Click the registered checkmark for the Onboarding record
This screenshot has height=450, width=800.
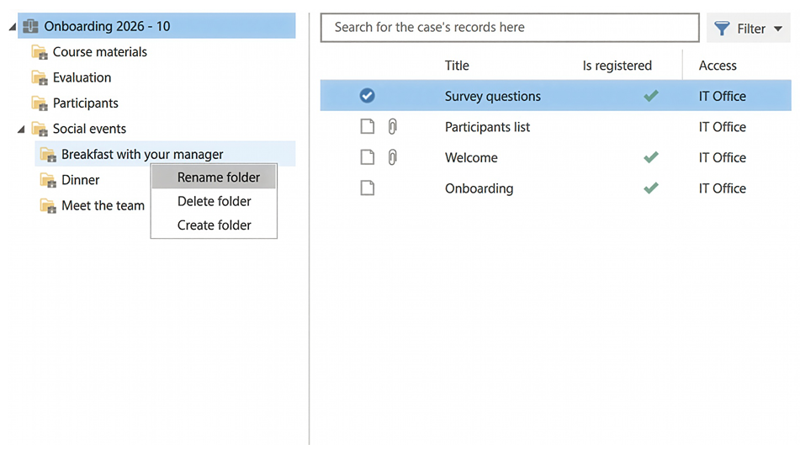(x=650, y=188)
